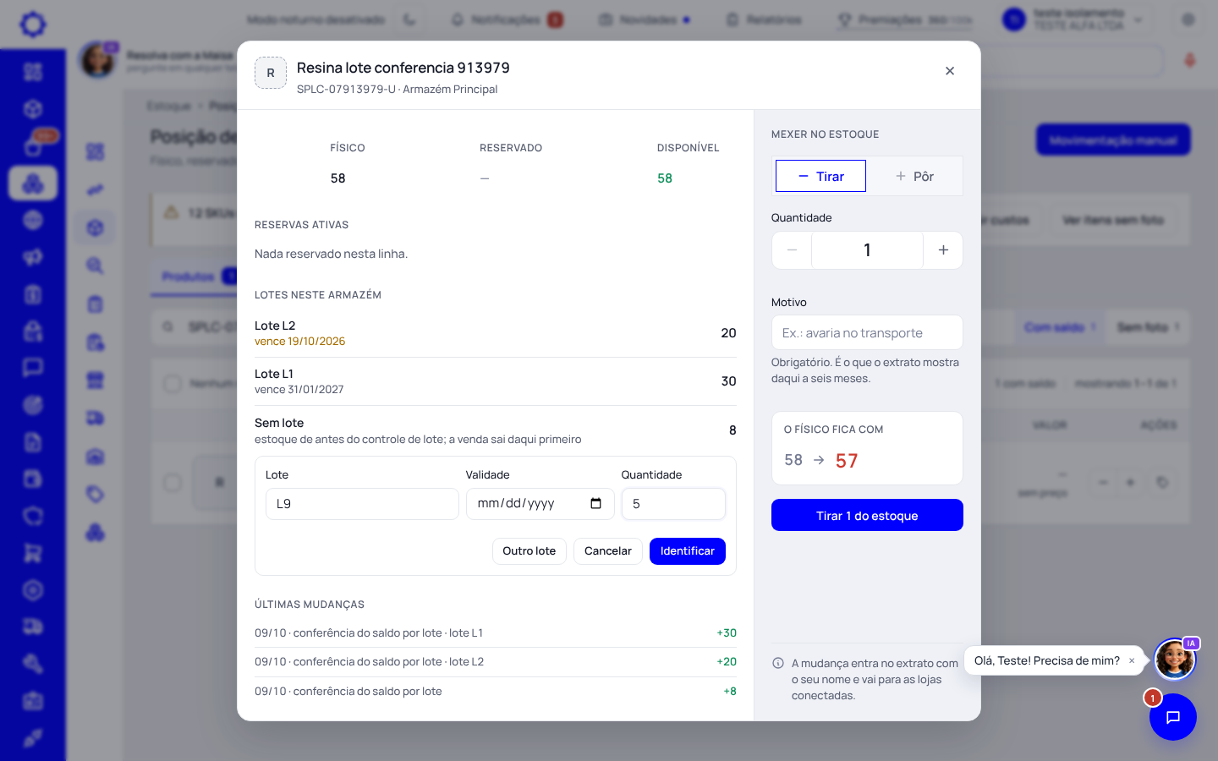
Task: Click 'conferência do saldo por lote · lote L2' entry
Action: pos(496,661)
